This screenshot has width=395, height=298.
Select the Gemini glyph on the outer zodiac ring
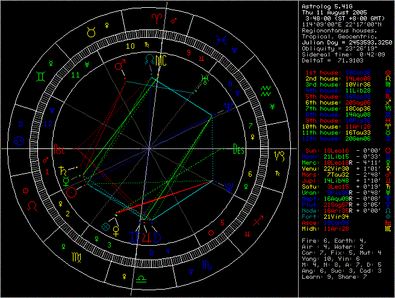tap(39, 76)
